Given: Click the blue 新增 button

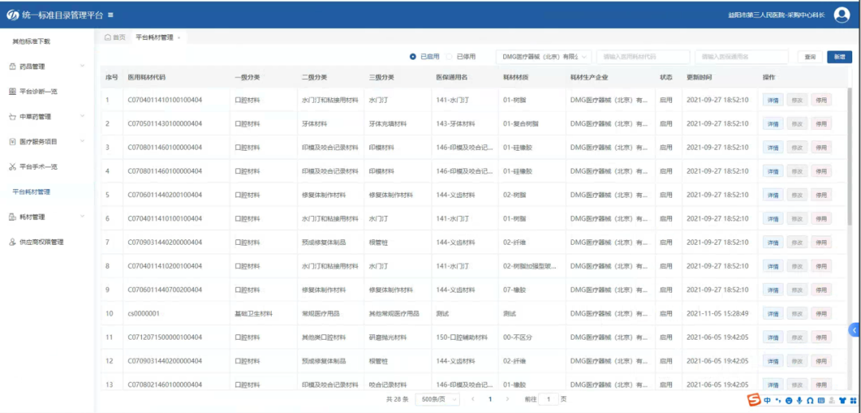Looking at the screenshot, I should [839, 57].
